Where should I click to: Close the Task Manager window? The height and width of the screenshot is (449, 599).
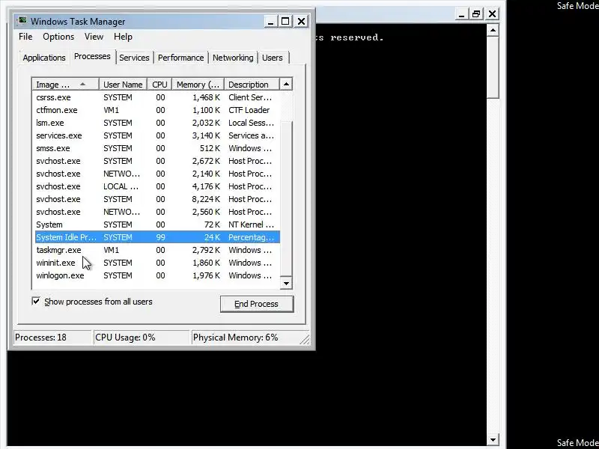302,22
